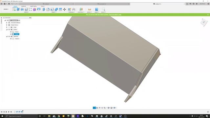Open the Modify dropdown menu
This screenshot has width=210, height=118.
coord(54,12)
